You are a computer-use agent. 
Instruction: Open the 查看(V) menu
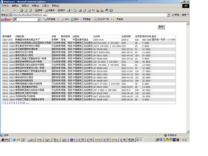coord(25,6)
